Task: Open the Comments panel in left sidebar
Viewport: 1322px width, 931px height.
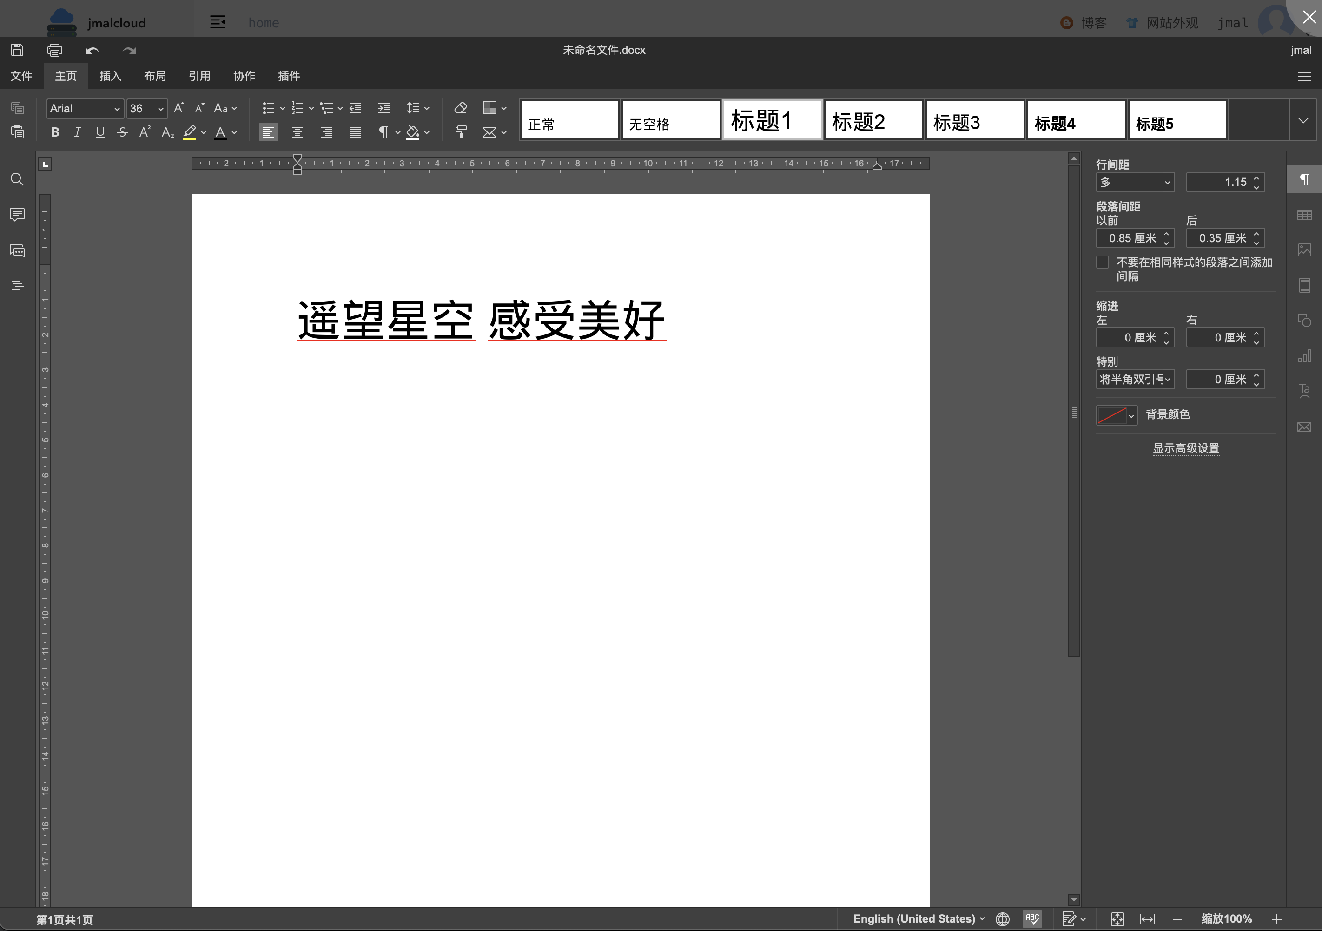Action: (x=17, y=215)
